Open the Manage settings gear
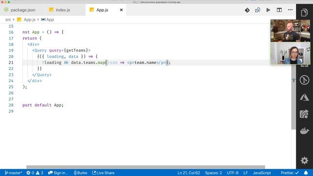313x176 pixels. pyautogui.click(x=304, y=160)
